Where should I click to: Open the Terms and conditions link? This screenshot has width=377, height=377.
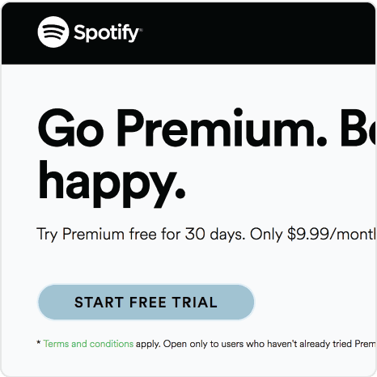[x=88, y=344]
